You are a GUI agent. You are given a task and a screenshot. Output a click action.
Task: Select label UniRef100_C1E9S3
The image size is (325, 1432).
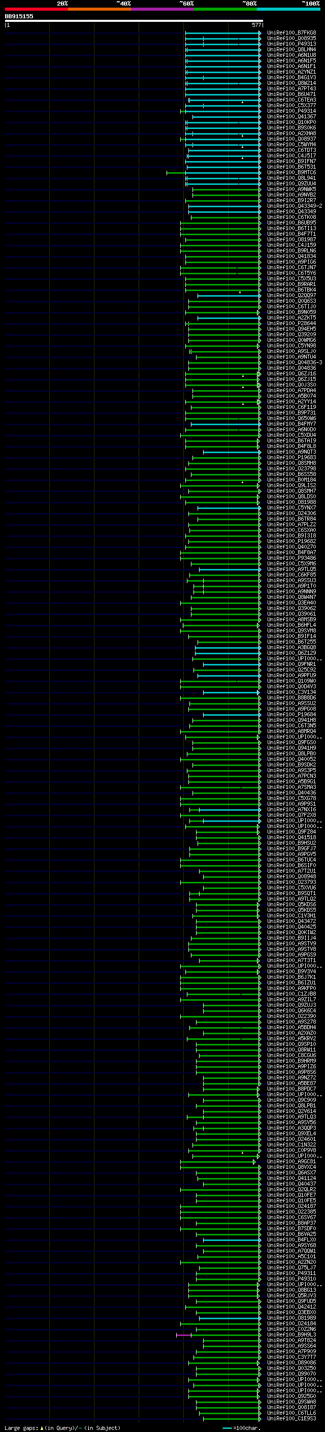click(291, 1418)
